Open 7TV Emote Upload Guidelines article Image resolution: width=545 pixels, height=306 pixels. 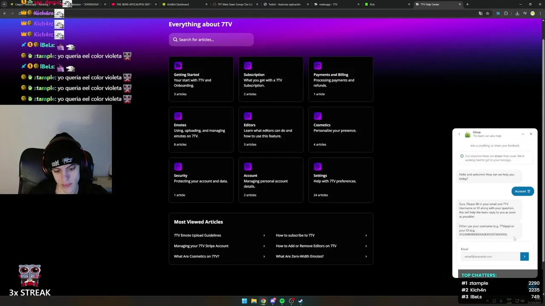tap(198, 235)
